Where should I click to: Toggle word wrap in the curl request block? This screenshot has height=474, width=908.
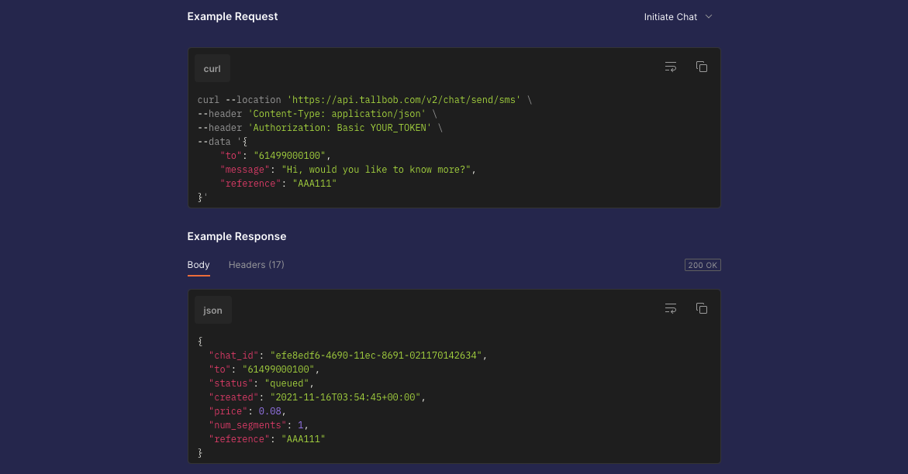click(x=671, y=67)
